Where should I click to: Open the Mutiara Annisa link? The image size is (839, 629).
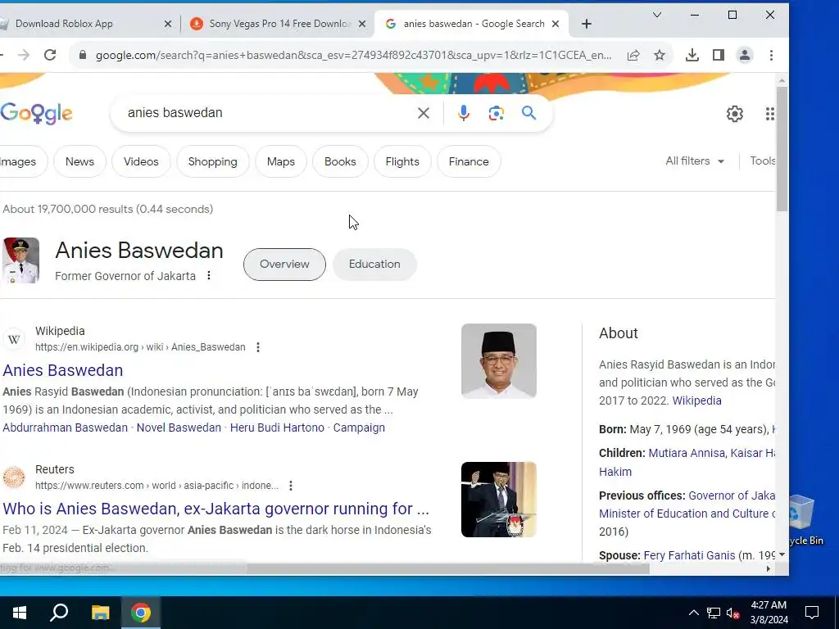[x=687, y=453]
